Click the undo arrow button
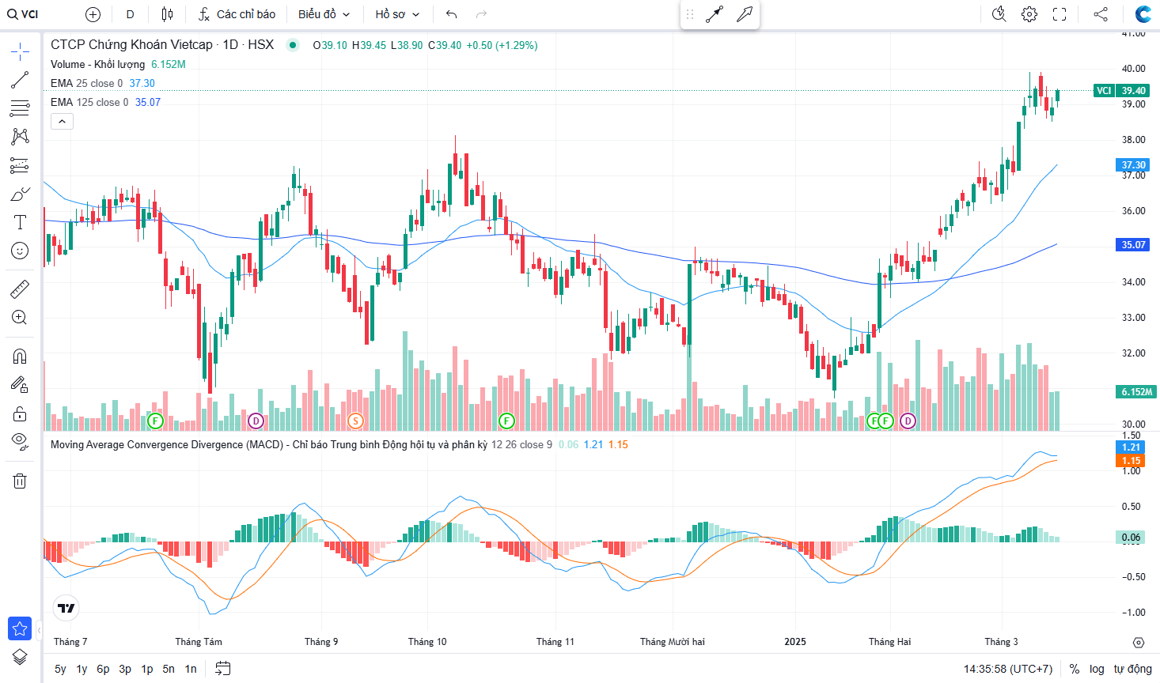The width and height of the screenshot is (1160, 683). pos(451,14)
